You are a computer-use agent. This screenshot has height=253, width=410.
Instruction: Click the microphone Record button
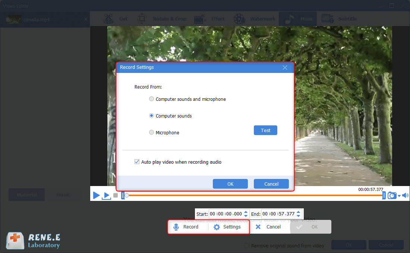[x=186, y=227]
